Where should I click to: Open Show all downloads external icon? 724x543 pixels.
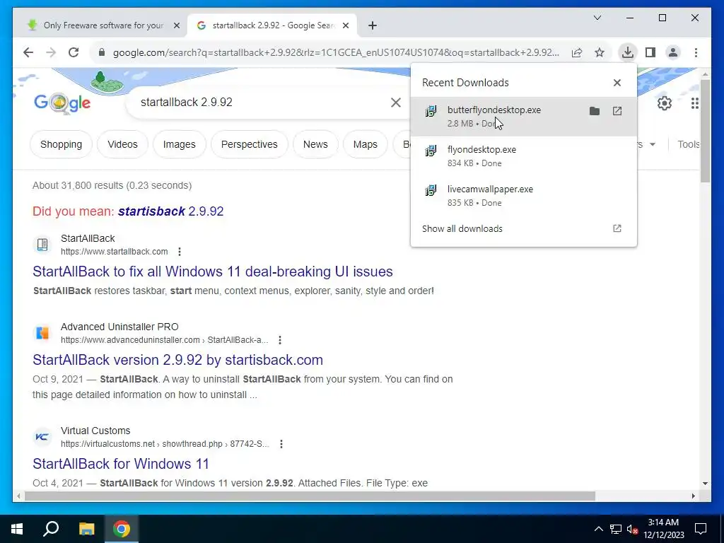617,228
